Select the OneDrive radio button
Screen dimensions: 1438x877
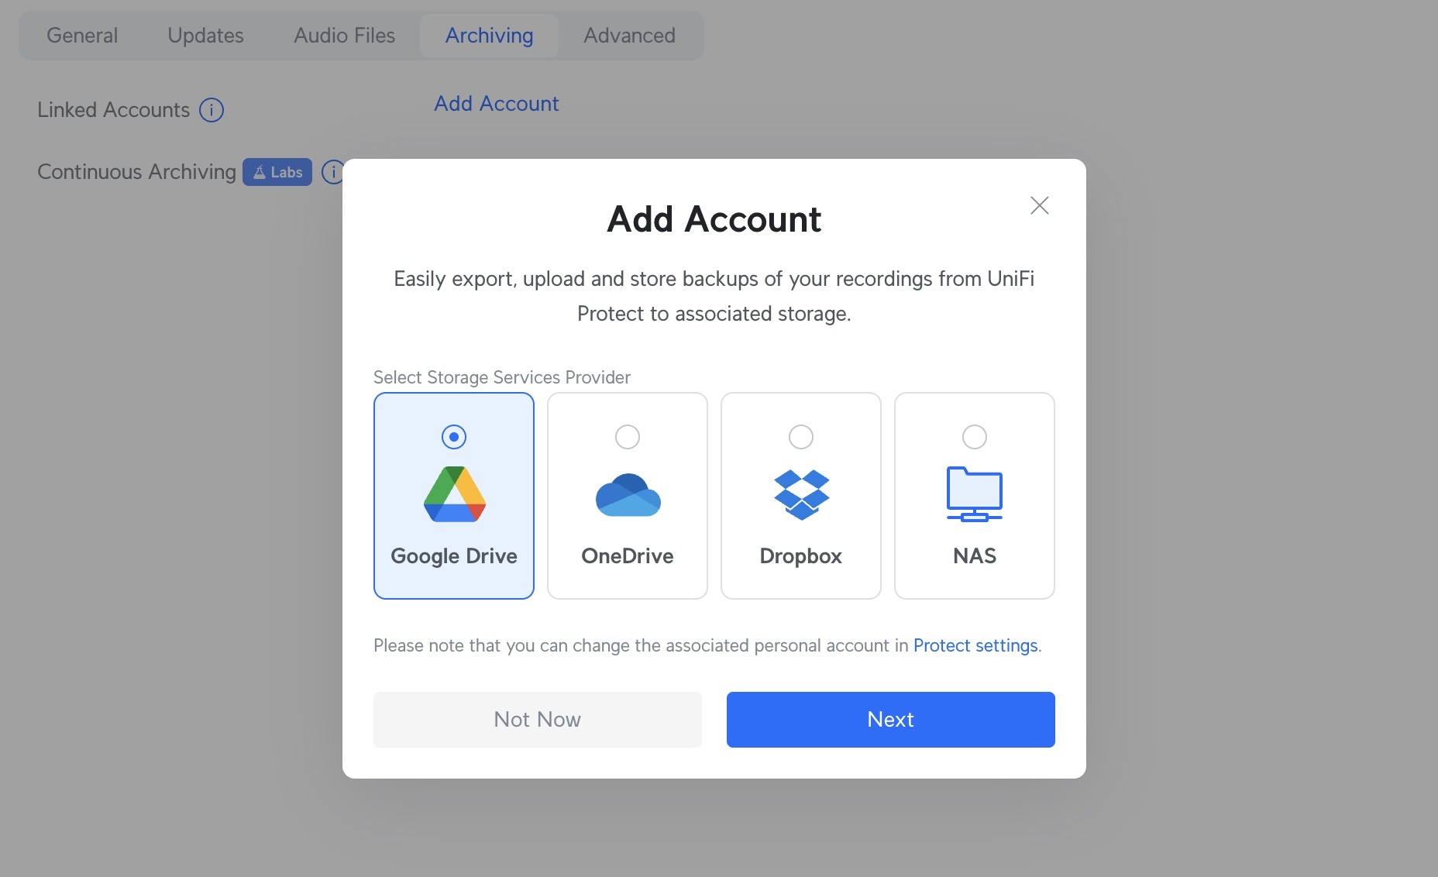coord(628,437)
